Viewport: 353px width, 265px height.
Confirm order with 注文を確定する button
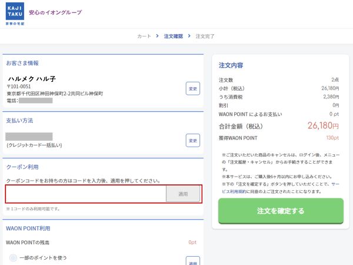point(281,211)
